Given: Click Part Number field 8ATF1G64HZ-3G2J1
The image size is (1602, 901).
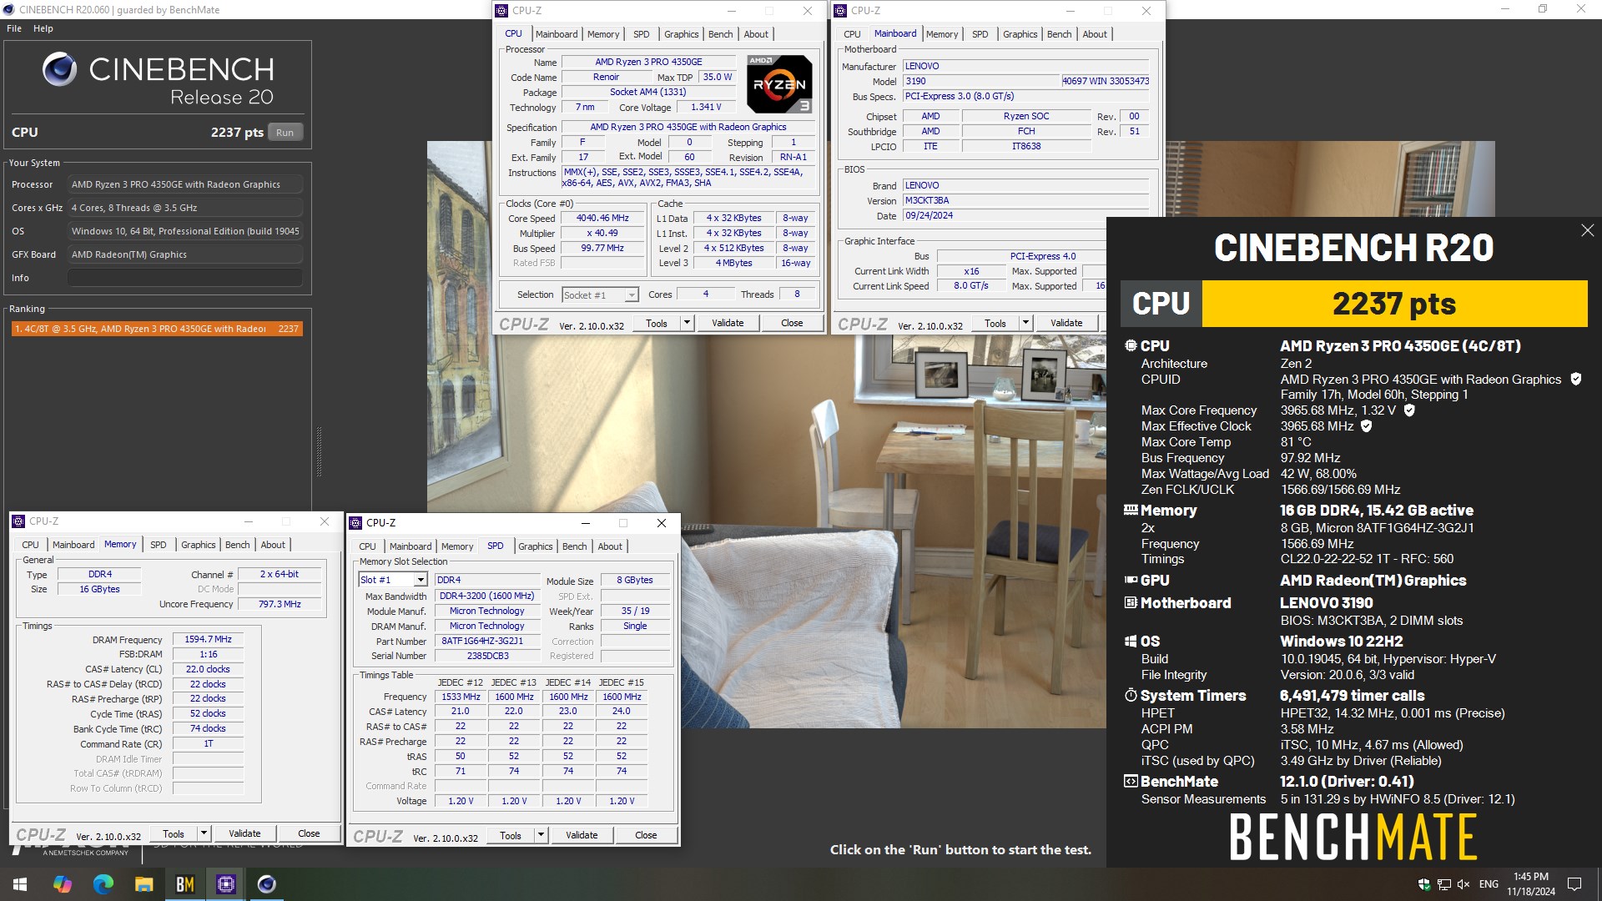Looking at the screenshot, I should [487, 641].
